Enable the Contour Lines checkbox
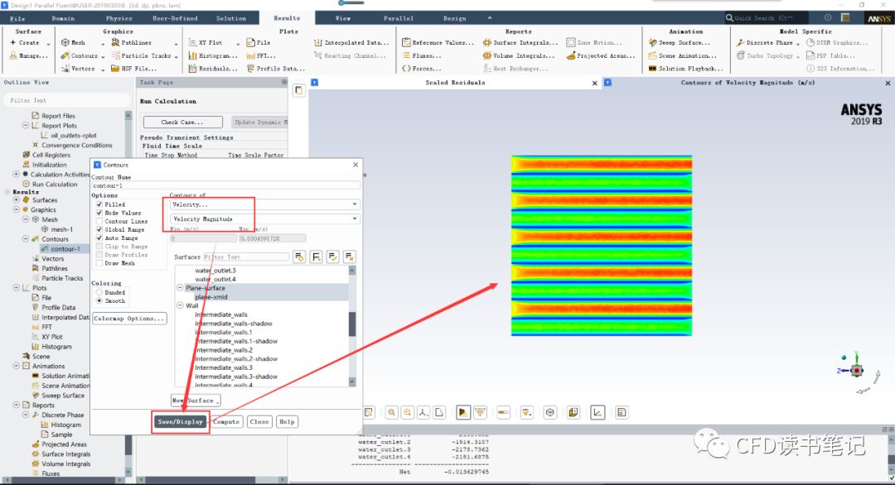 click(x=99, y=221)
